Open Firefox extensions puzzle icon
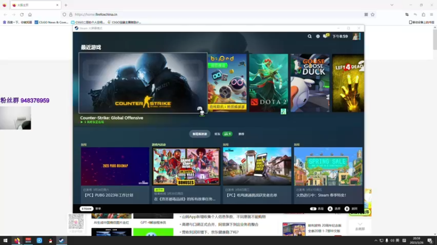The image size is (437, 245). [423, 15]
